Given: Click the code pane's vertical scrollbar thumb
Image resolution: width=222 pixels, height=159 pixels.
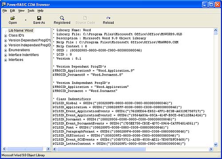Looking at the screenshot, I should 215,34.
